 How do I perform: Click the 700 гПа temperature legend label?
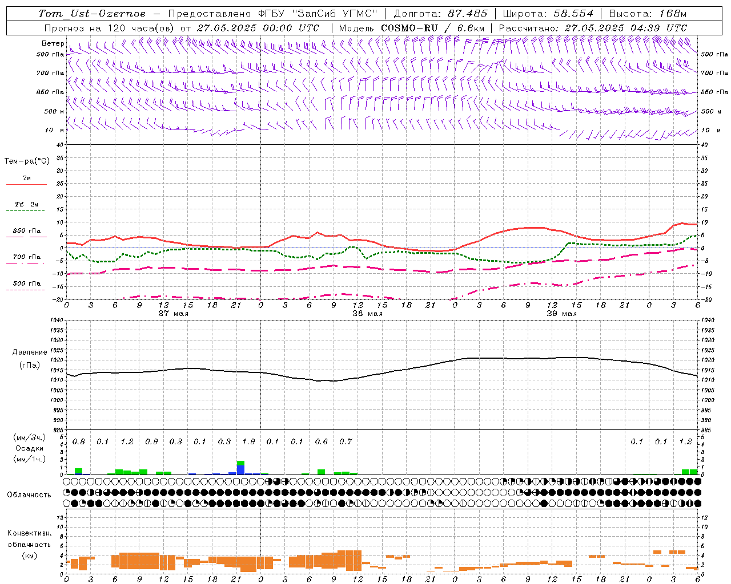tap(27, 257)
